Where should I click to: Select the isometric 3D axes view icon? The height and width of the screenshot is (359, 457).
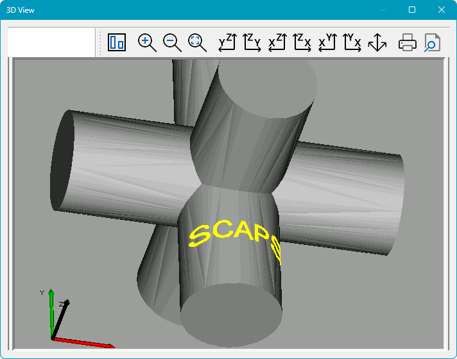[377, 42]
